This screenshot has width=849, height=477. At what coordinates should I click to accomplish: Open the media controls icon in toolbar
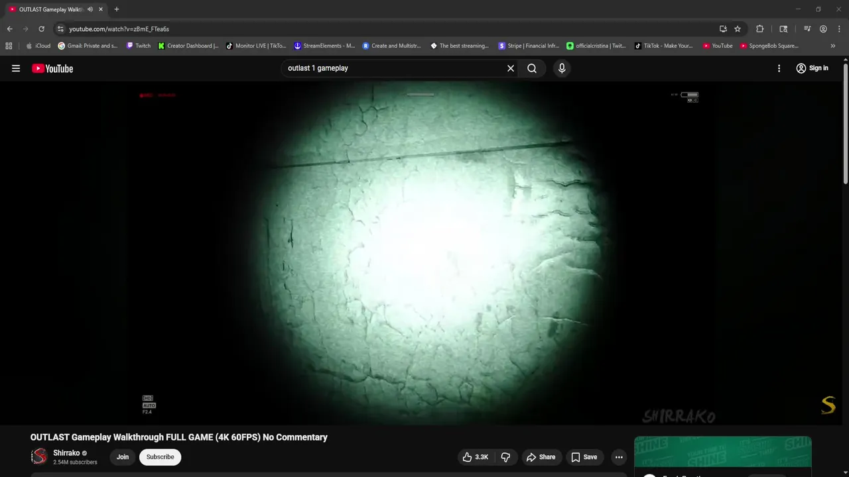[807, 29]
